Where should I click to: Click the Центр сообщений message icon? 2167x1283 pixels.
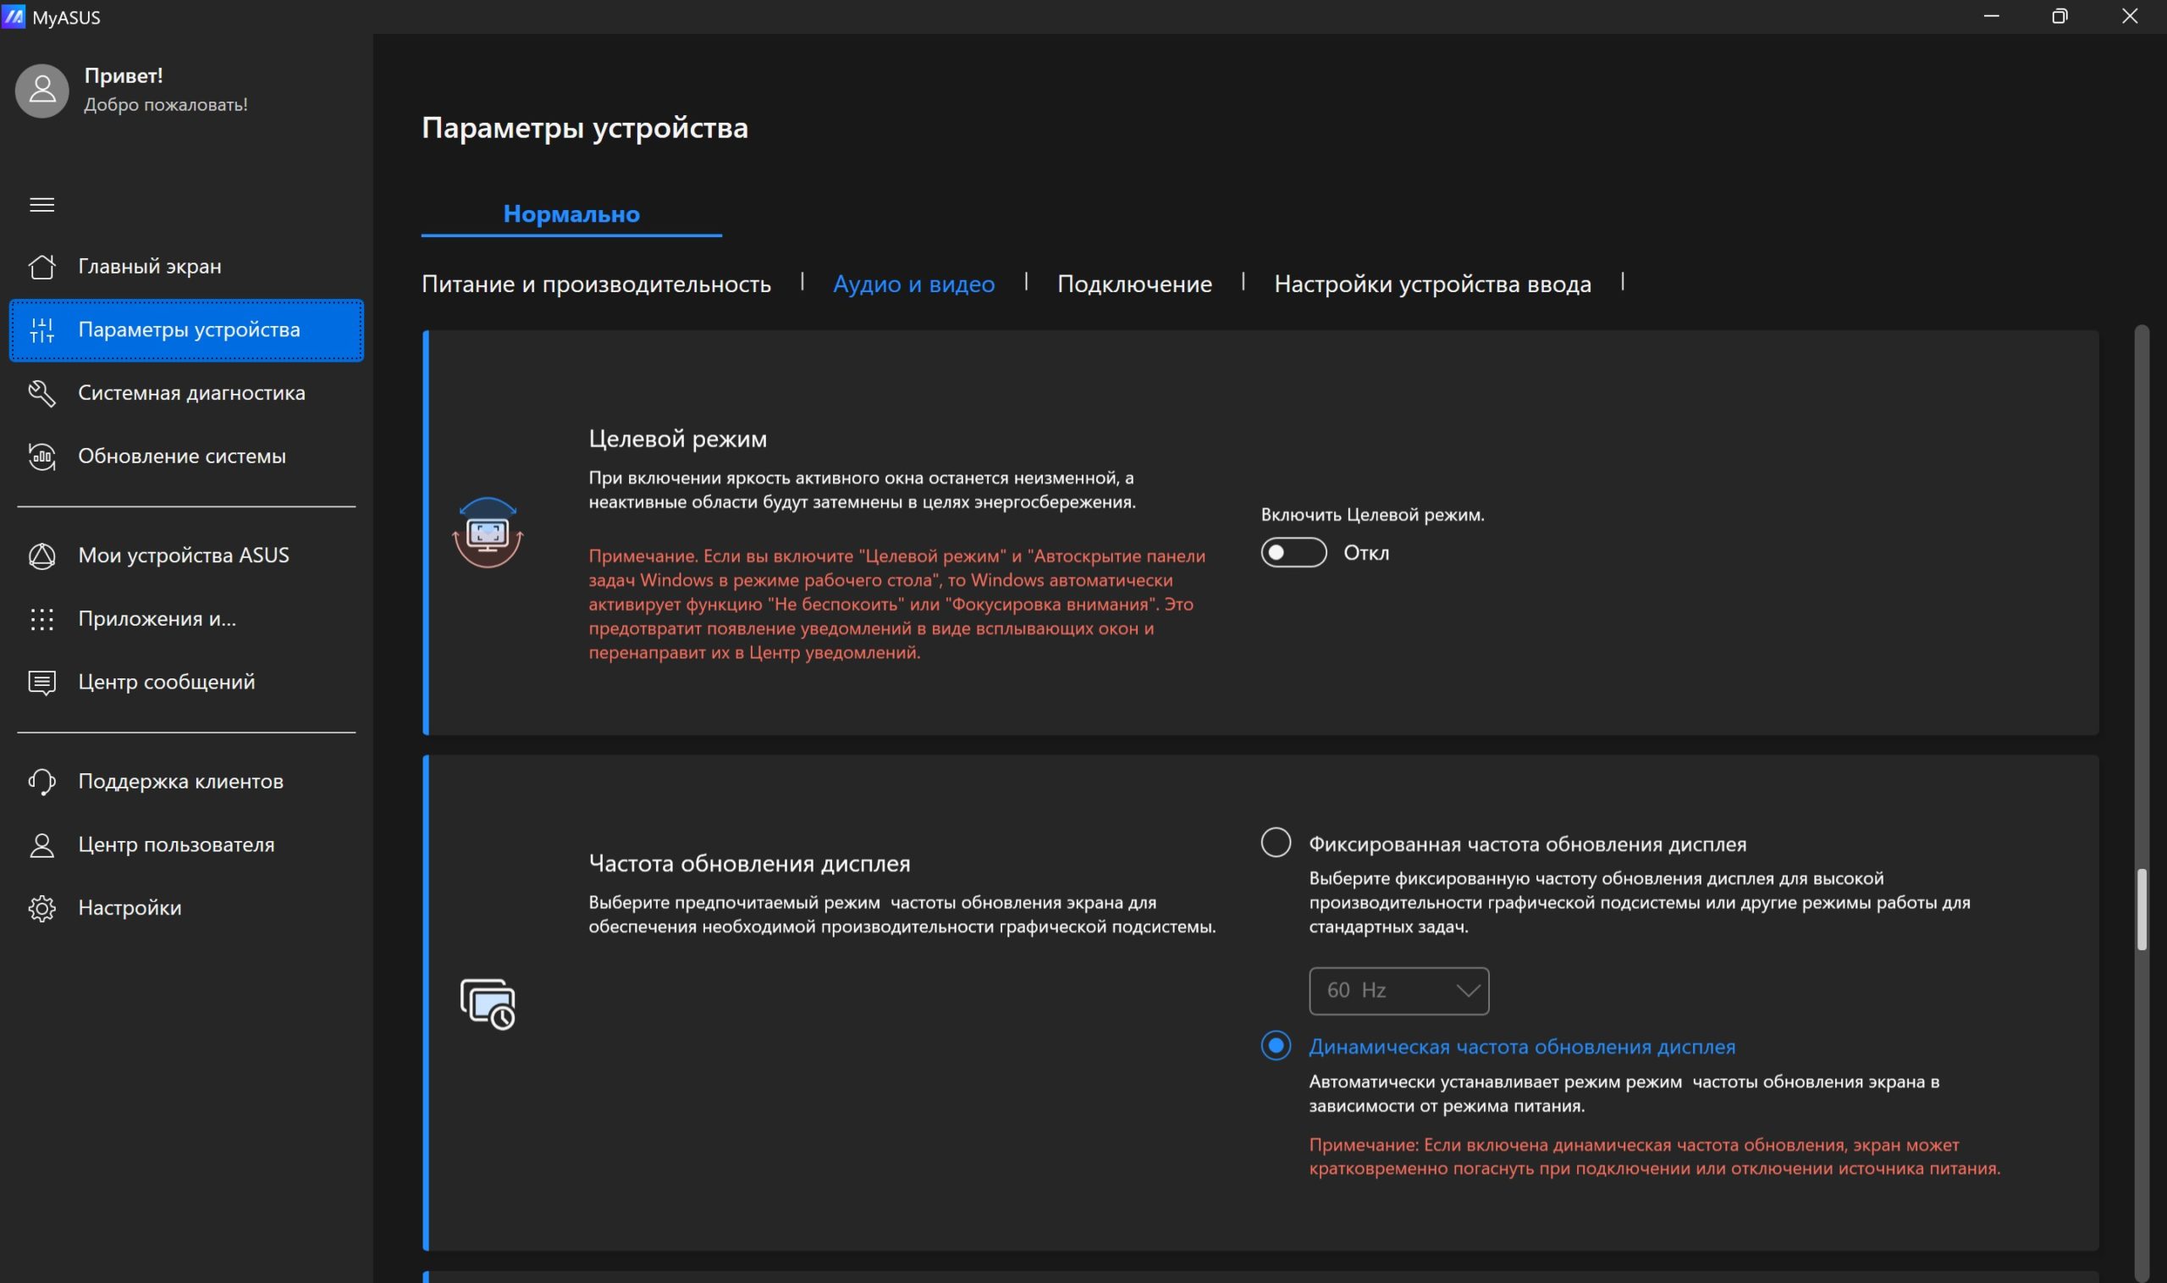tap(41, 682)
